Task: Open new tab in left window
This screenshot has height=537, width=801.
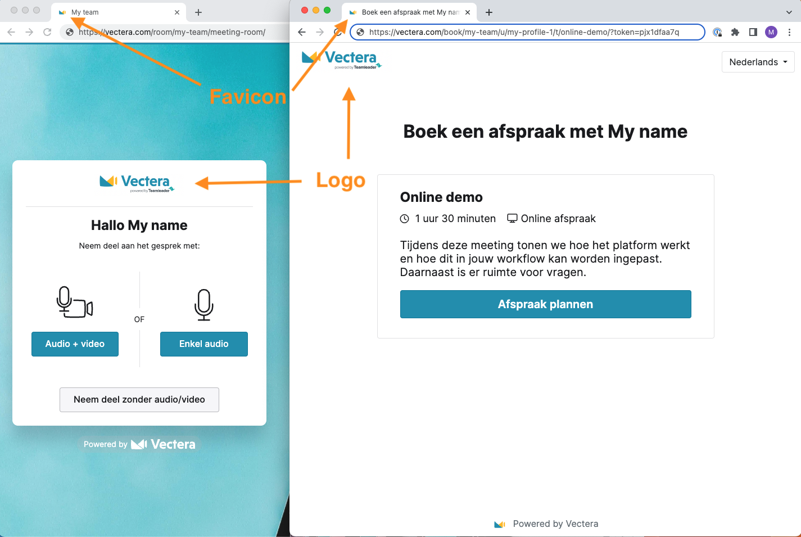Action: coord(198,12)
